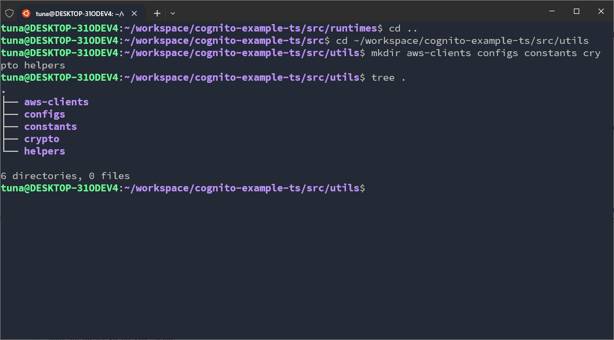Click the 'tree .' command text
The image size is (614, 340).
389,78
